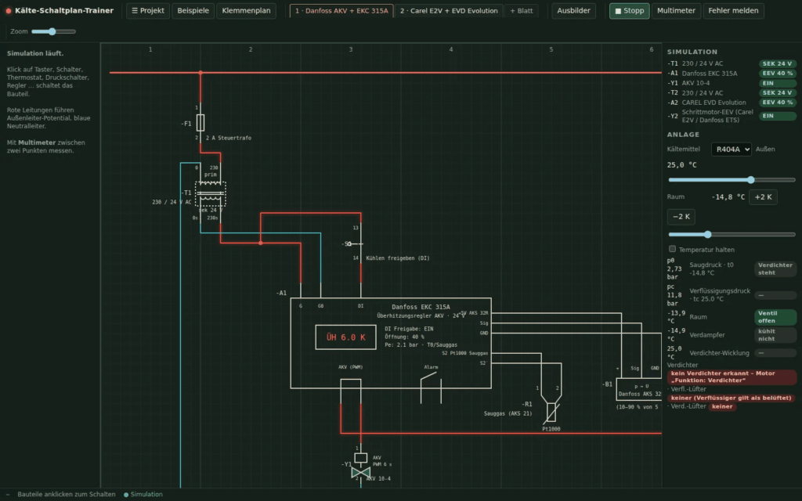802x501 pixels.
Task: Stop the simulation with the Stopp button
Action: [629, 11]
